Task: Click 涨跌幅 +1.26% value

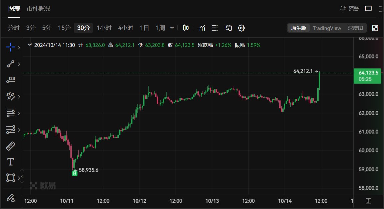Action: [x=223, y=45]
